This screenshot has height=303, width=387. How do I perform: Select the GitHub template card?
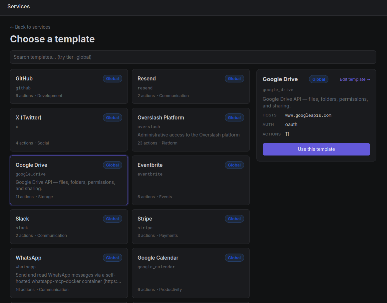click(69, 86)
